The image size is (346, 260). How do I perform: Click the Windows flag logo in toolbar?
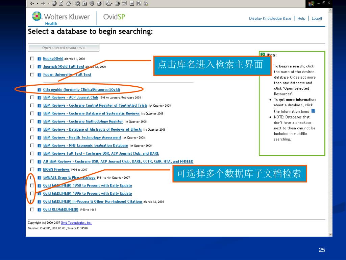tap(311, 3)
